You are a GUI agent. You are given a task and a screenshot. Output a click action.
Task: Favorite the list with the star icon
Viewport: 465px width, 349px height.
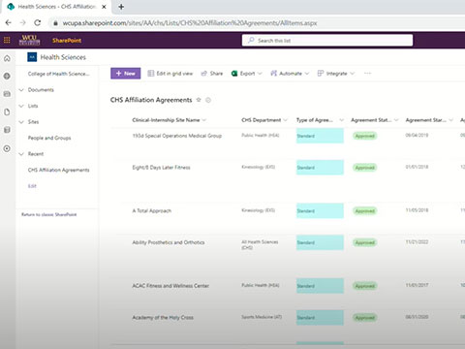(x=199, y=100)
